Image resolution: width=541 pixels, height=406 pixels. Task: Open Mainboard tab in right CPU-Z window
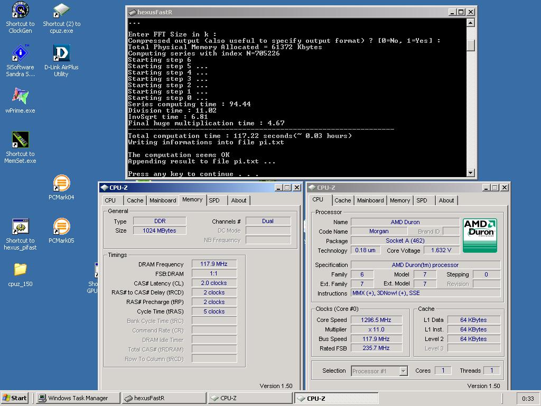[x=370, y=200]
